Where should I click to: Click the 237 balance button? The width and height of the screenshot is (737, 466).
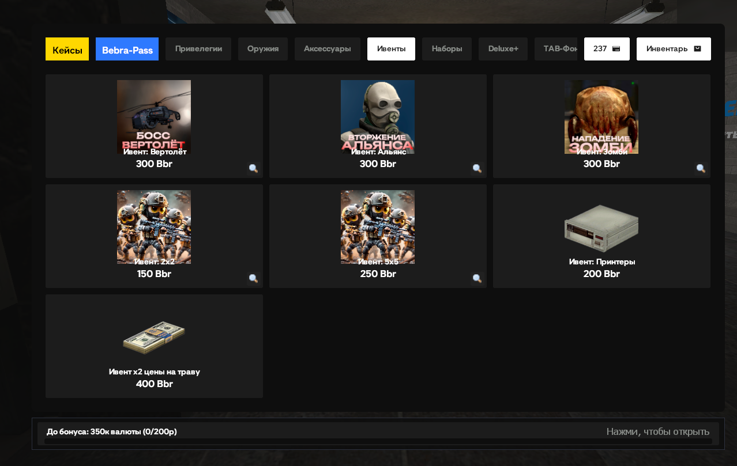pos(607,49)
